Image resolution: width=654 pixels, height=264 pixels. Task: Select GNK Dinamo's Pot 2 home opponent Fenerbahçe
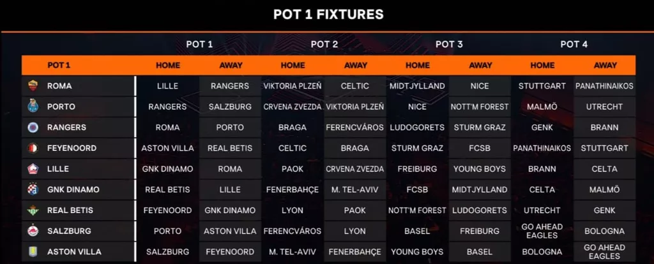[293, 189]
